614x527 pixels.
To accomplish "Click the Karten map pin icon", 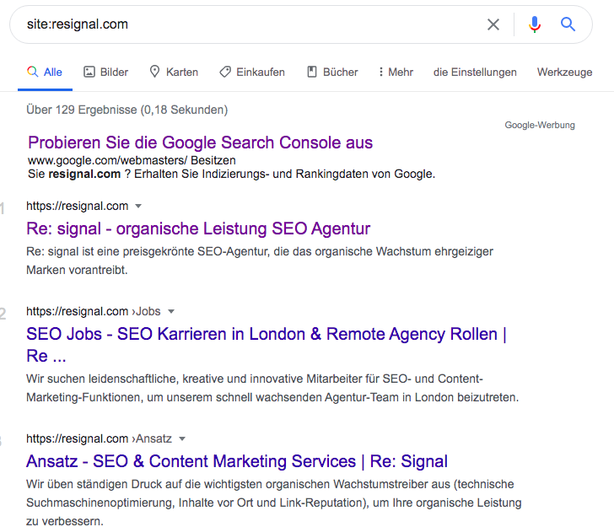I will click(154, 72).
